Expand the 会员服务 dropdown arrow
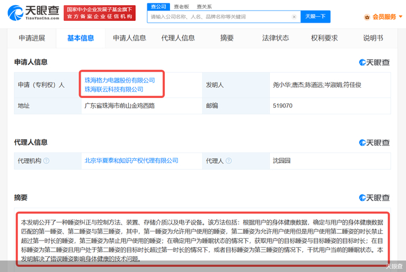 click(x=401, y=17)
